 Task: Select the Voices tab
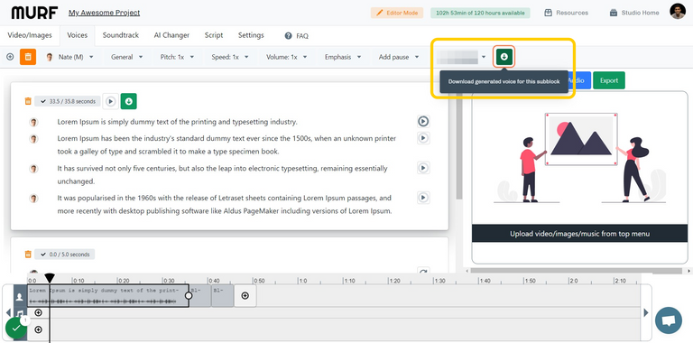tap(77, 35)
